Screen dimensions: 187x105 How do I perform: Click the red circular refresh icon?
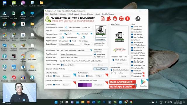coord(121,19)
